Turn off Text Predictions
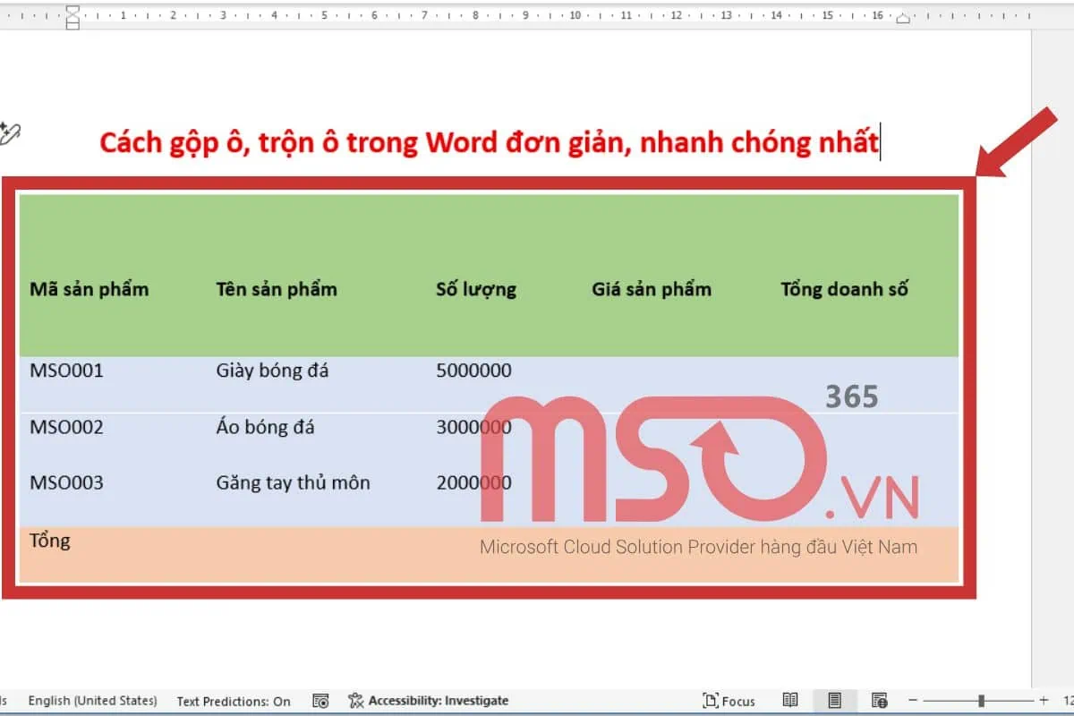The width and height of the screenshot is (1074, 716). (x=233, y=701)
